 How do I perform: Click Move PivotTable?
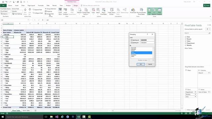point(104,11)
